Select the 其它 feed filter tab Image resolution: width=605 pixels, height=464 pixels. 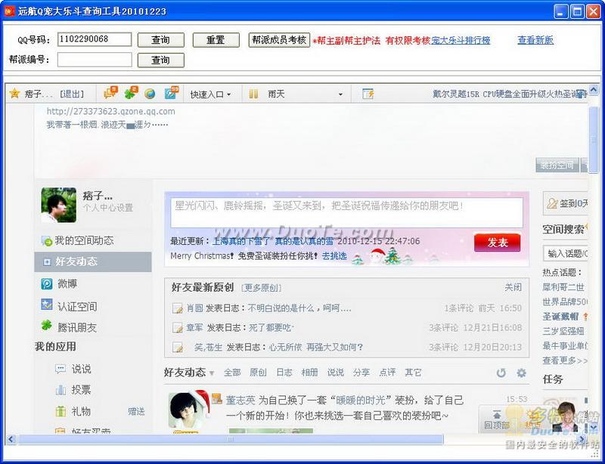pyautogui.click(x=413, y=373)
